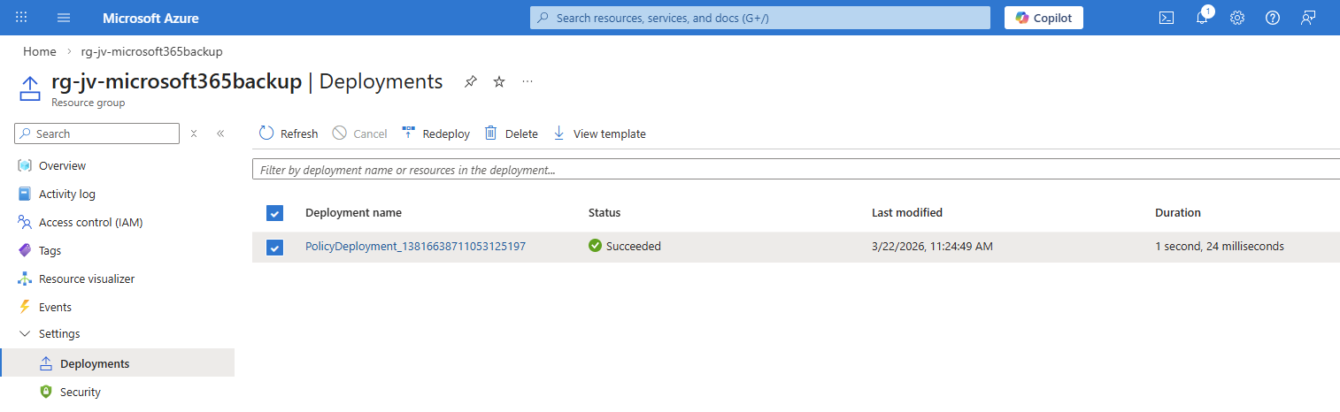Open the Activity log menu item

[x=66, y=195]
